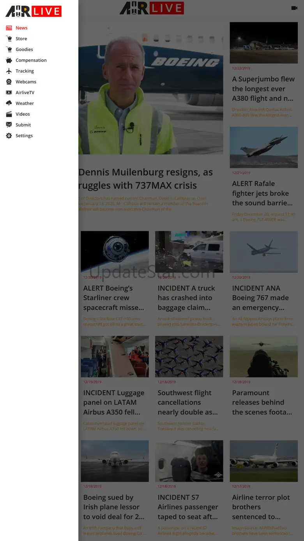Open the truck crashed into baggage claim headline
Viewport: 304px width, 541px height.
(186, 298)
